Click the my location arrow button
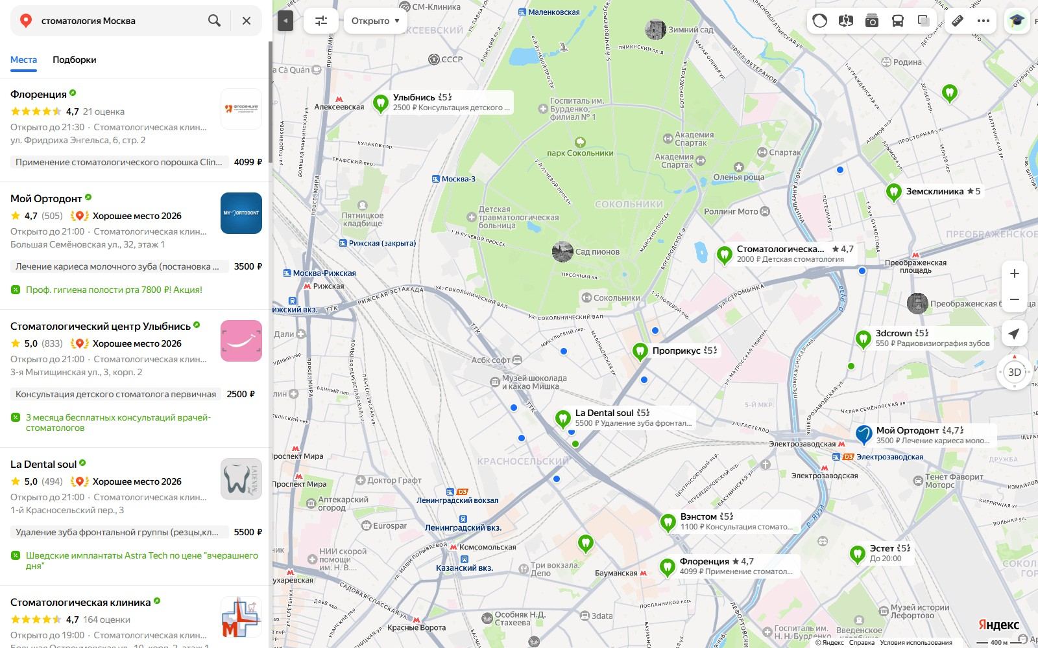 1014,334
